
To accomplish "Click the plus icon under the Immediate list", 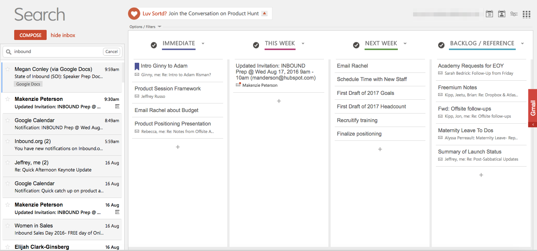I will pos(178,147).
